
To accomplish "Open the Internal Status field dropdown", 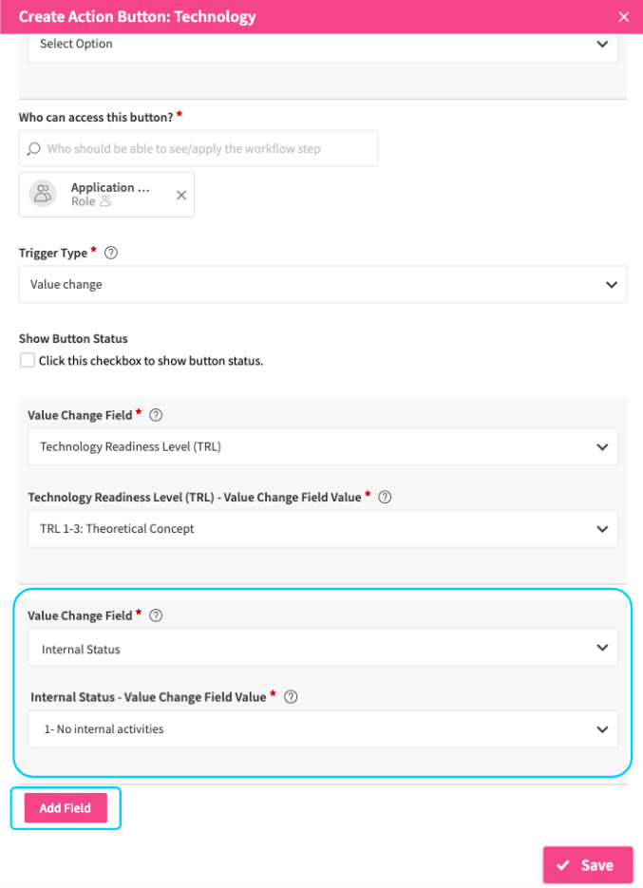I will pyautogui.click(x=323, y=648).
